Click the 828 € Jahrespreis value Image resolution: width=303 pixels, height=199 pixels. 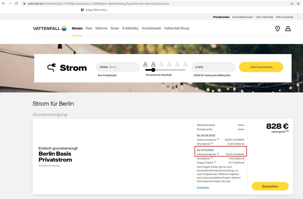coord(277,126)
